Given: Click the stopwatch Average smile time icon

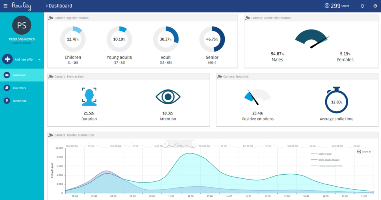Looking at the screenshot, I should click(336, 100).
